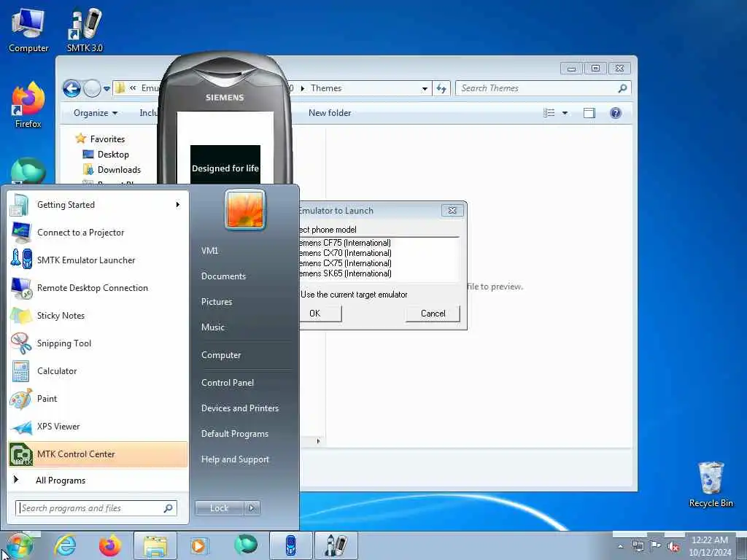747x560 pixels.
Task: Open Control Panel
Action: coord(228,383)
